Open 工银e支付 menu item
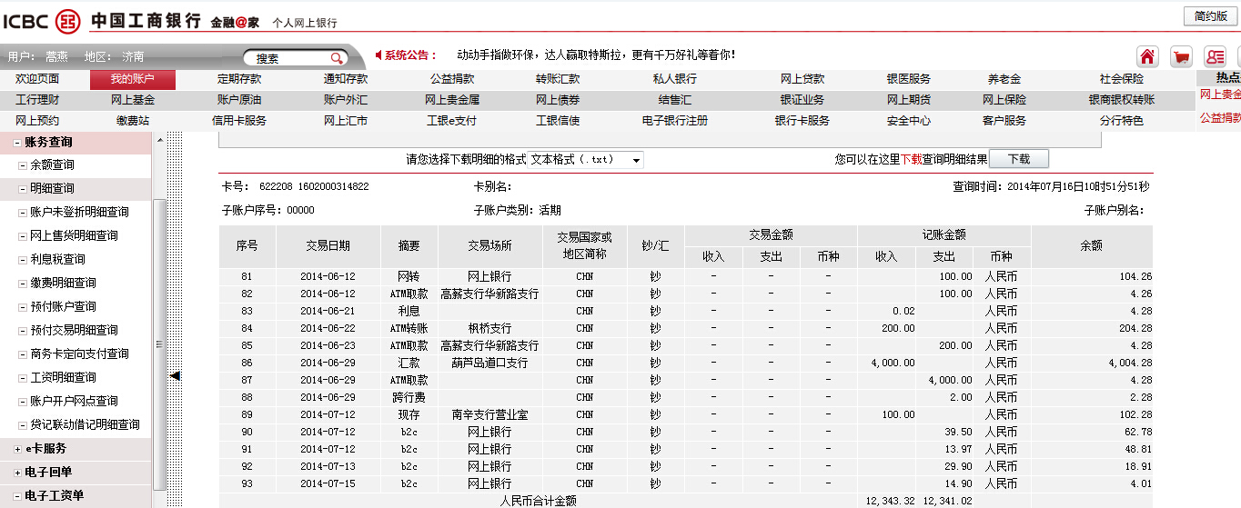 [x=452, y=120]
